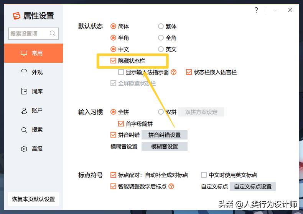Open 自定义标点设置 button
The height and width of the screenshot is (214, 303).
pyautogui.click(x=253, y=186)
